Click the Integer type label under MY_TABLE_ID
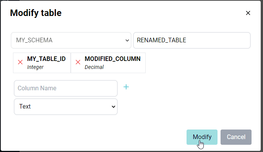Image resolution: width=263 pixels, height=152 pixels. 35,67
